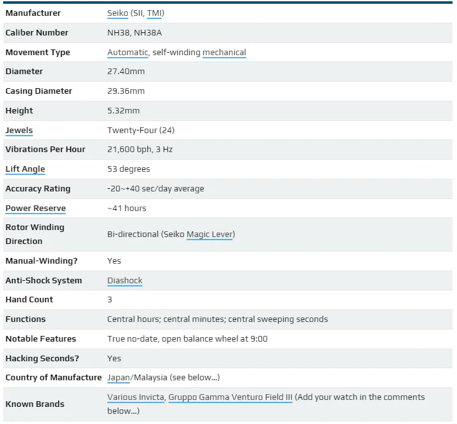Open the Gruppo Gamma Venturo Field III link

[x=230, y=397]
